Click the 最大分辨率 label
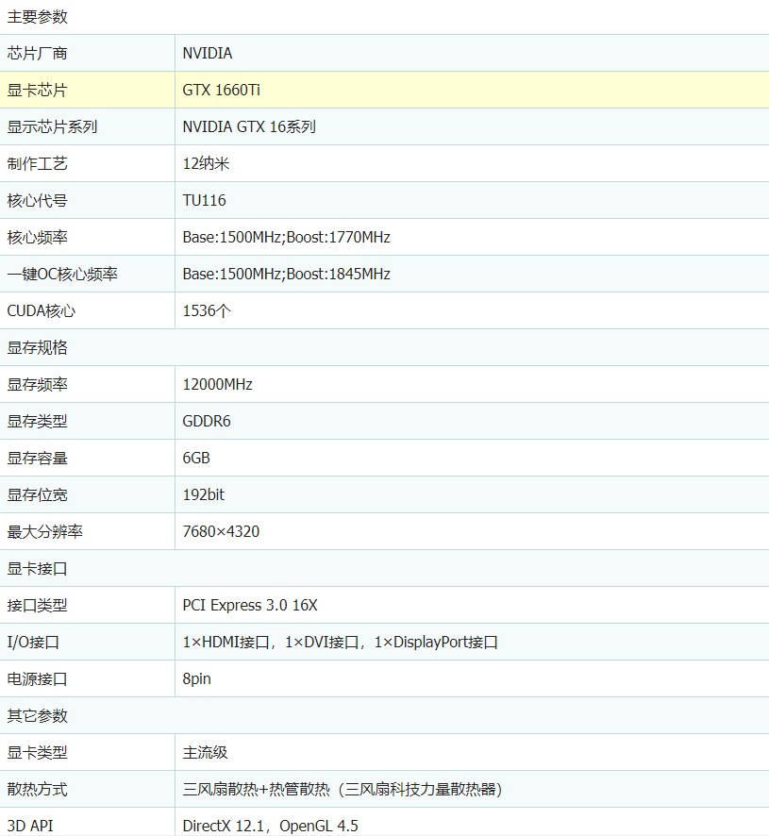The image size is (769, 836). point(44,531)
